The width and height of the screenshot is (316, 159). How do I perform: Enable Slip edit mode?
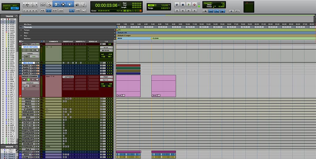point(6,8)
